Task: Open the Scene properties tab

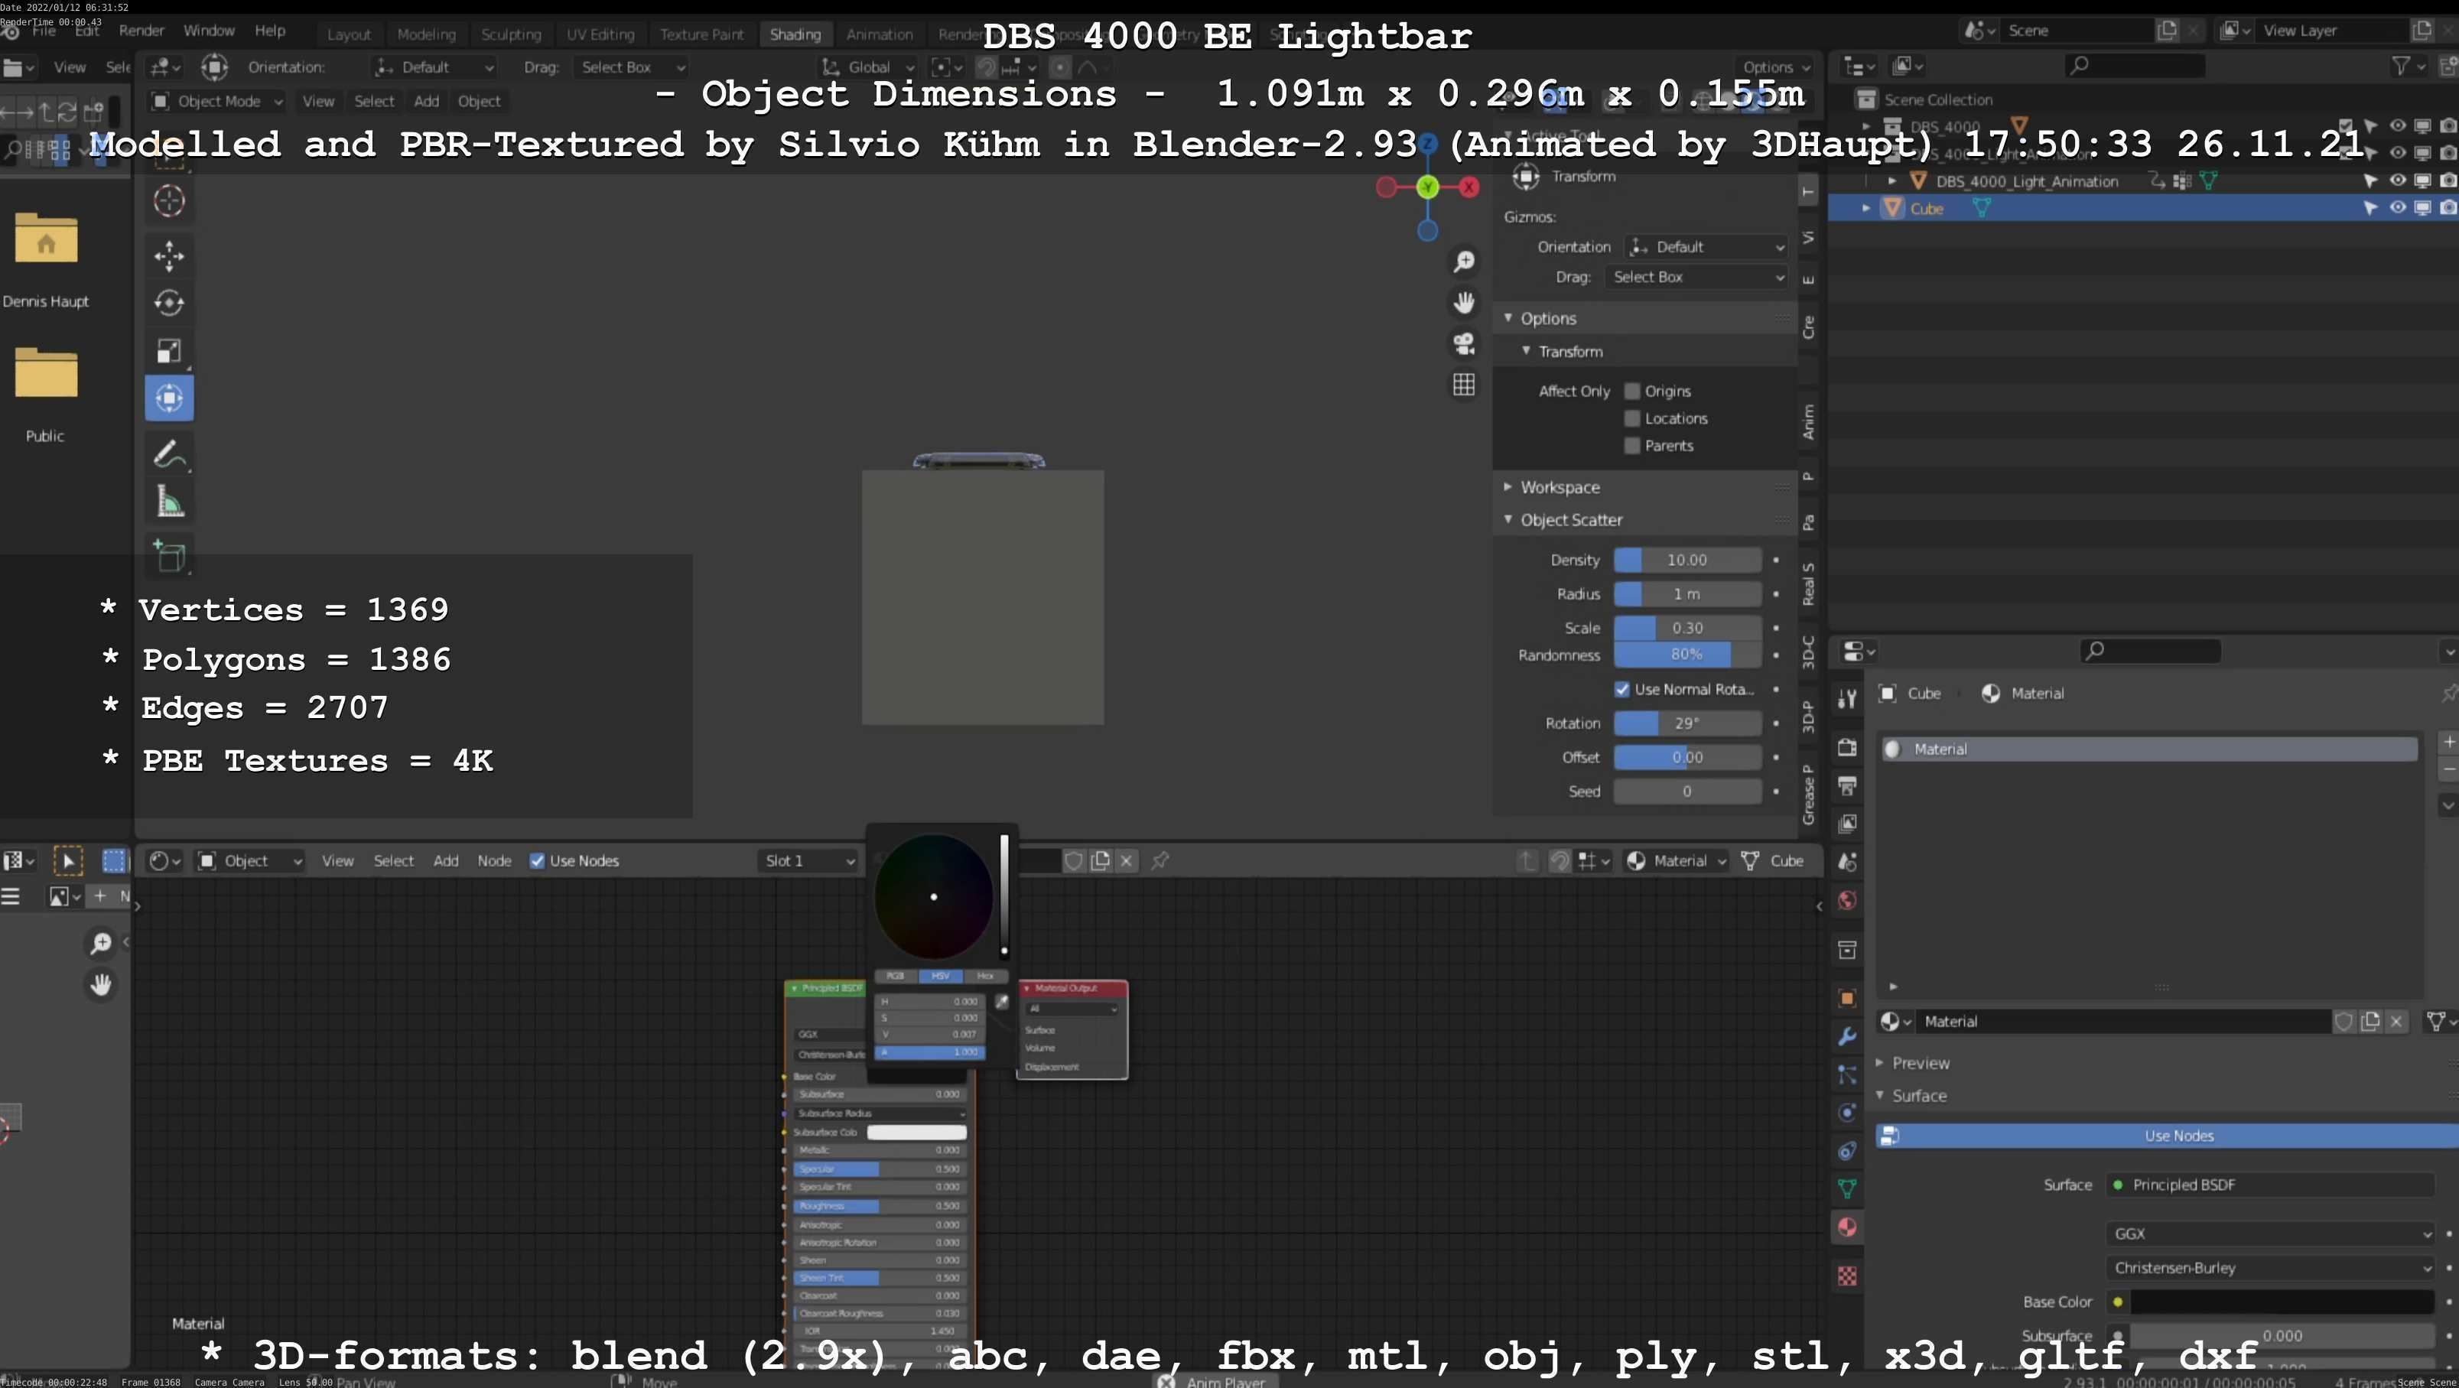Action: coord(1847,862)
